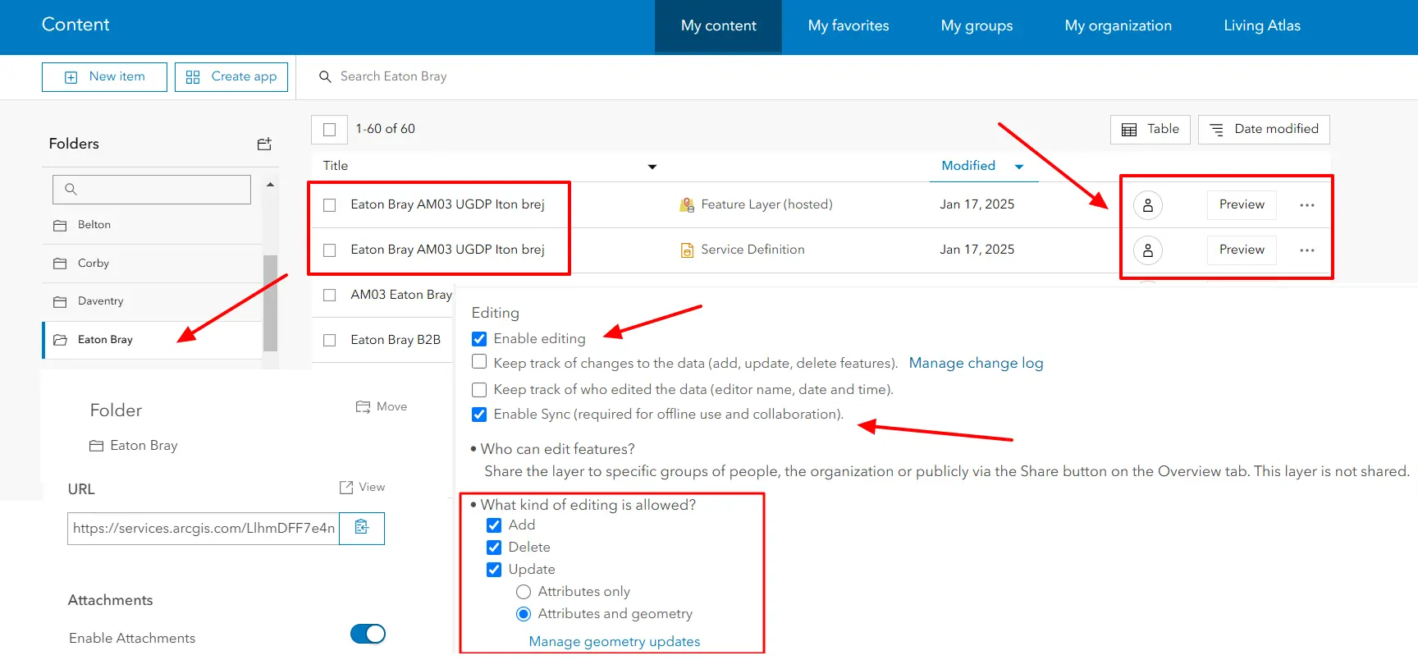Image resolution: width=1418 pixels, height=660 pixels.
Task: Click the search magnifier icon beside Search Eaton Bray
Action: 325,76
